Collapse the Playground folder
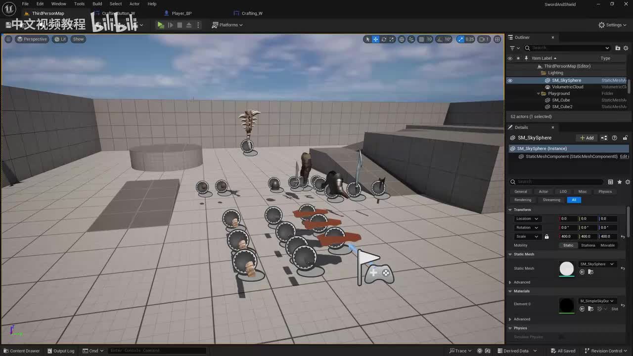This screenshot has height=356, width=633. coord(539,93)
